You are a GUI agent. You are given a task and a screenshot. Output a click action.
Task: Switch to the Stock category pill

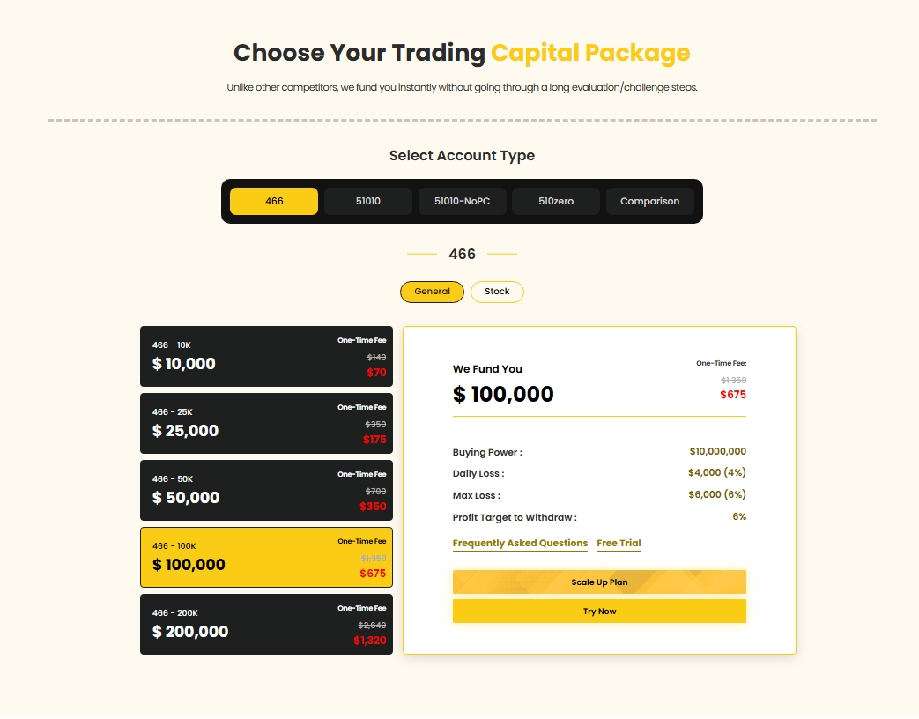pos(497,292)
